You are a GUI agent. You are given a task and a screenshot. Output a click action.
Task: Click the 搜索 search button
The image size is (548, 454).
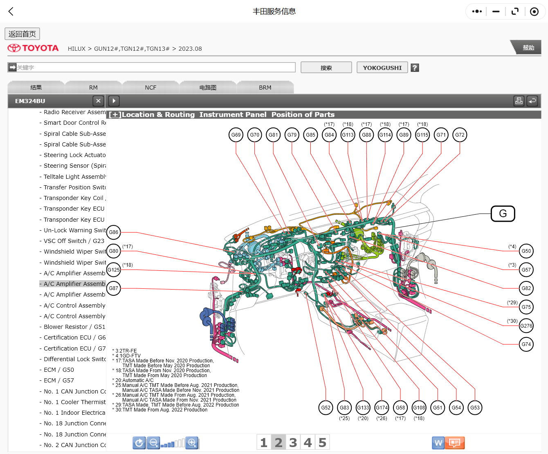[x=326, y=67]
